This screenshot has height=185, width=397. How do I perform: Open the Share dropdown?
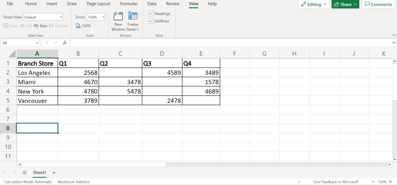pyautogui.click(x=345, y=4)
